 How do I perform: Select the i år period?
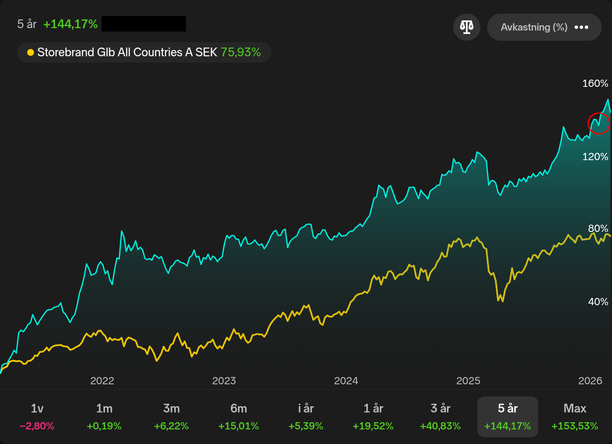306,417
